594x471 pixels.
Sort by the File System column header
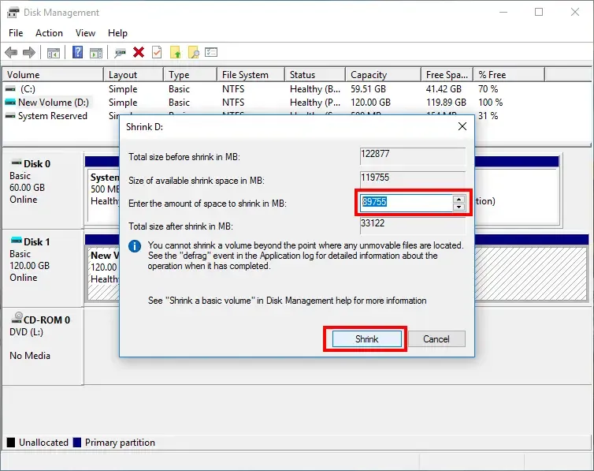[x=251, y=75]
